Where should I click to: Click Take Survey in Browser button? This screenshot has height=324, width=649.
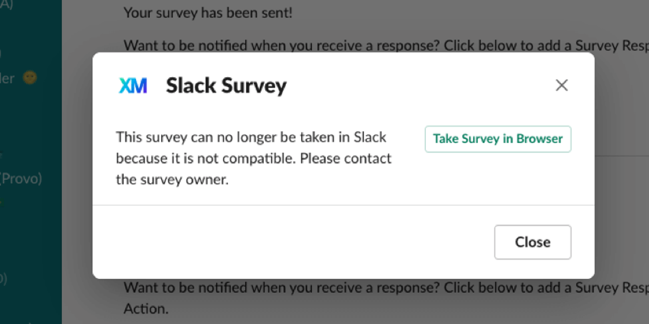tap(498, 139)
